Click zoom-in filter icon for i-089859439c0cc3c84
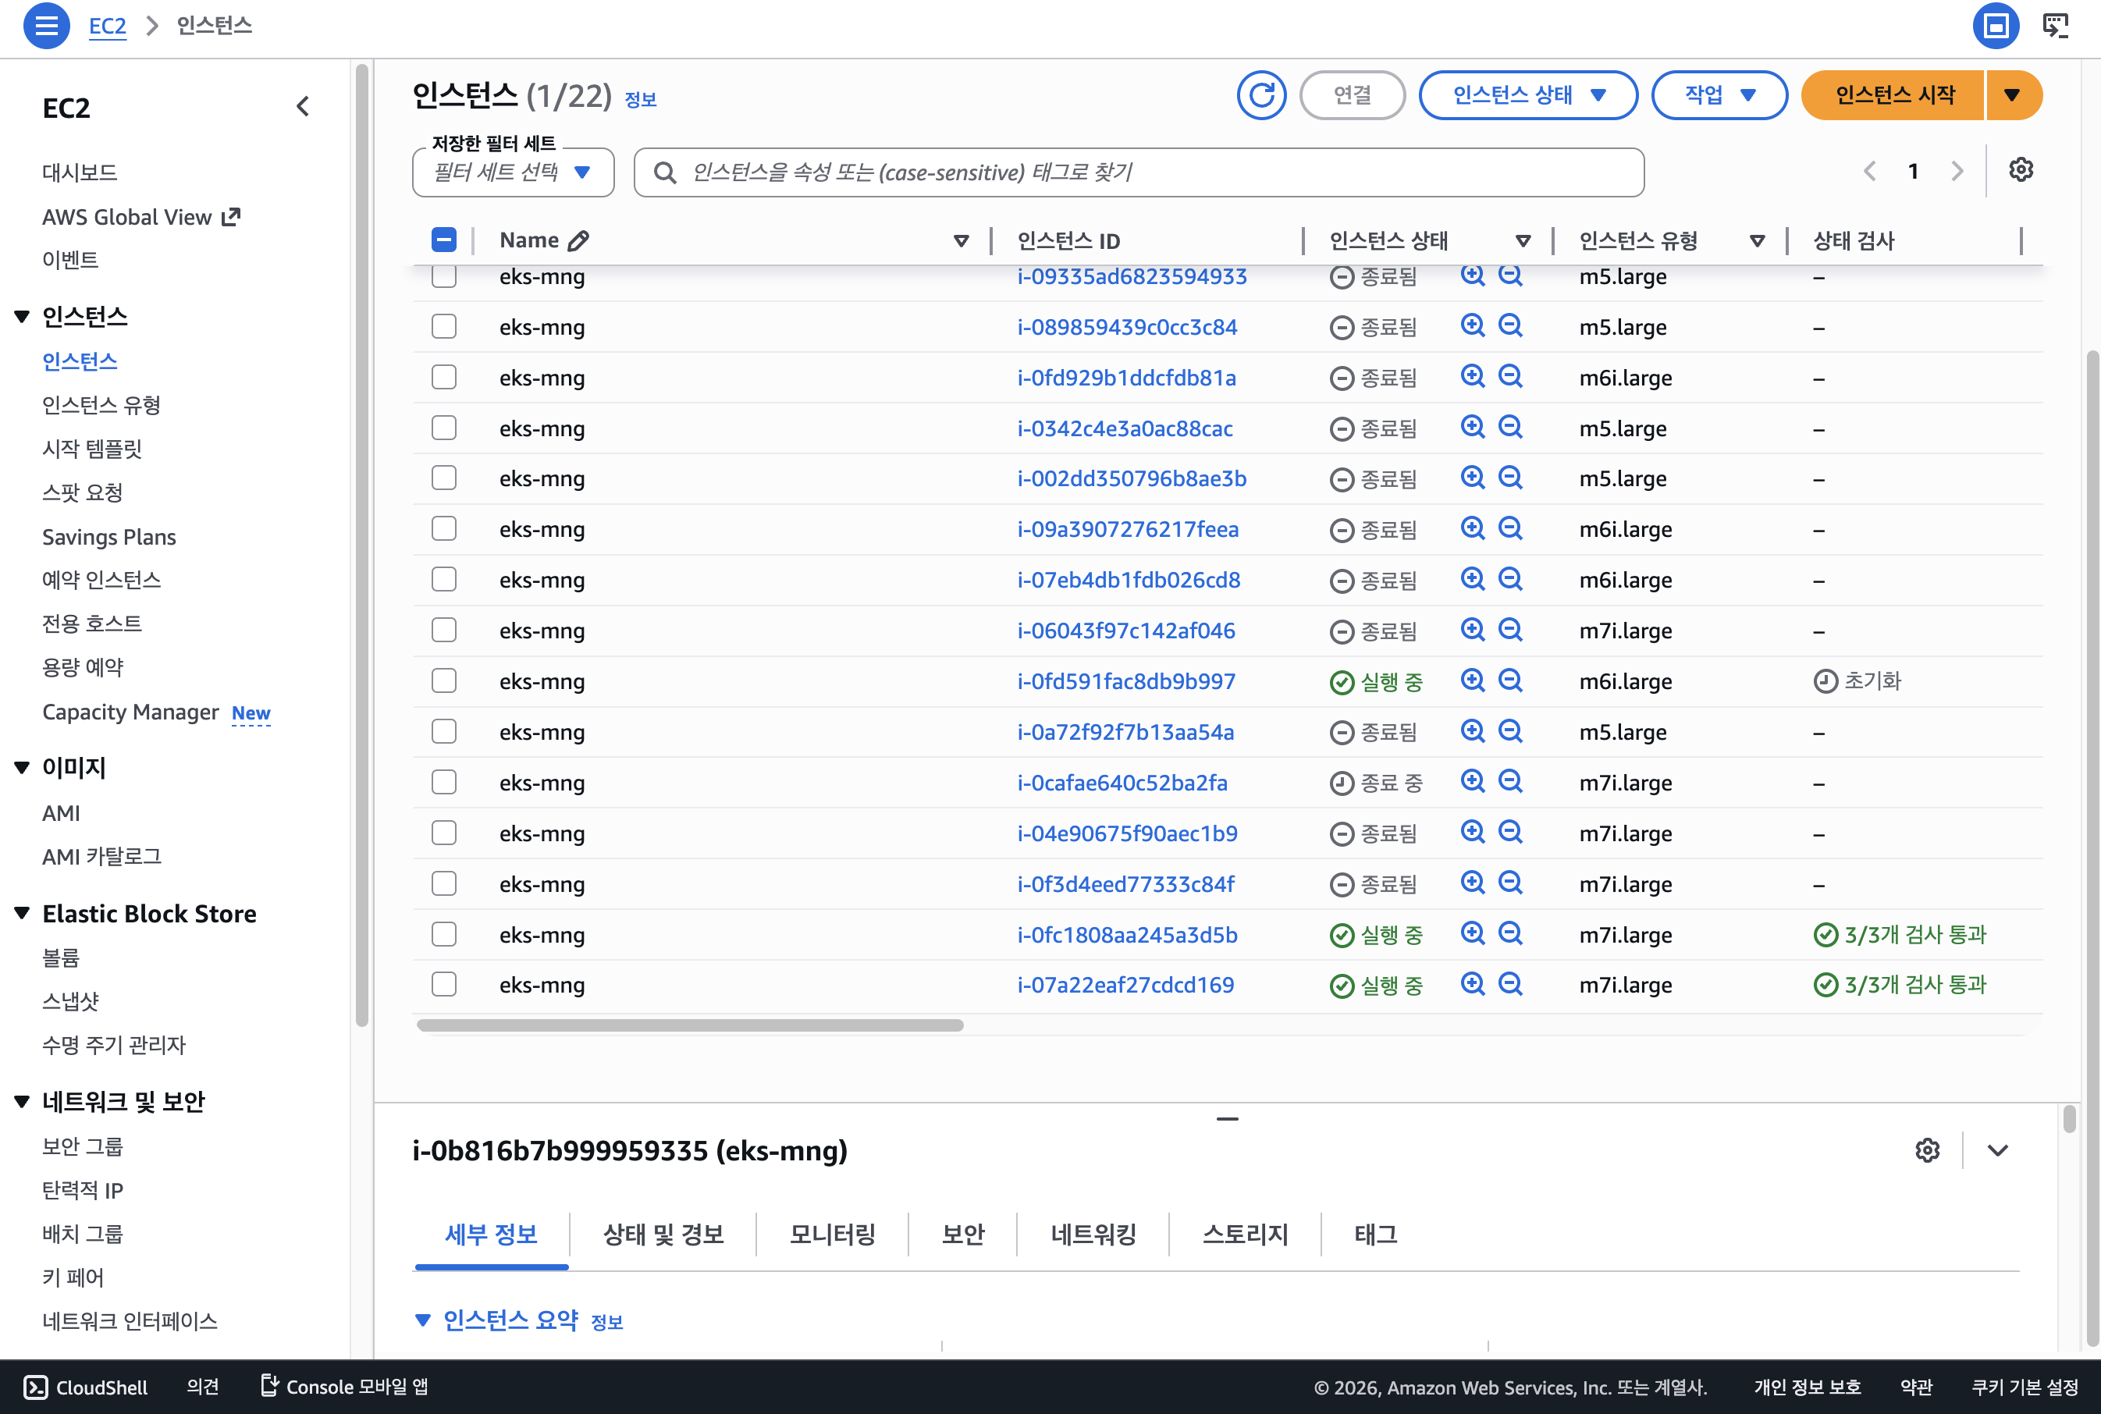 (1473, 325)
